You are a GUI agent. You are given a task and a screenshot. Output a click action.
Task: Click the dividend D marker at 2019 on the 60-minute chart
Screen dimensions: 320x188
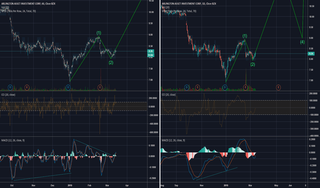coord(68,88)
